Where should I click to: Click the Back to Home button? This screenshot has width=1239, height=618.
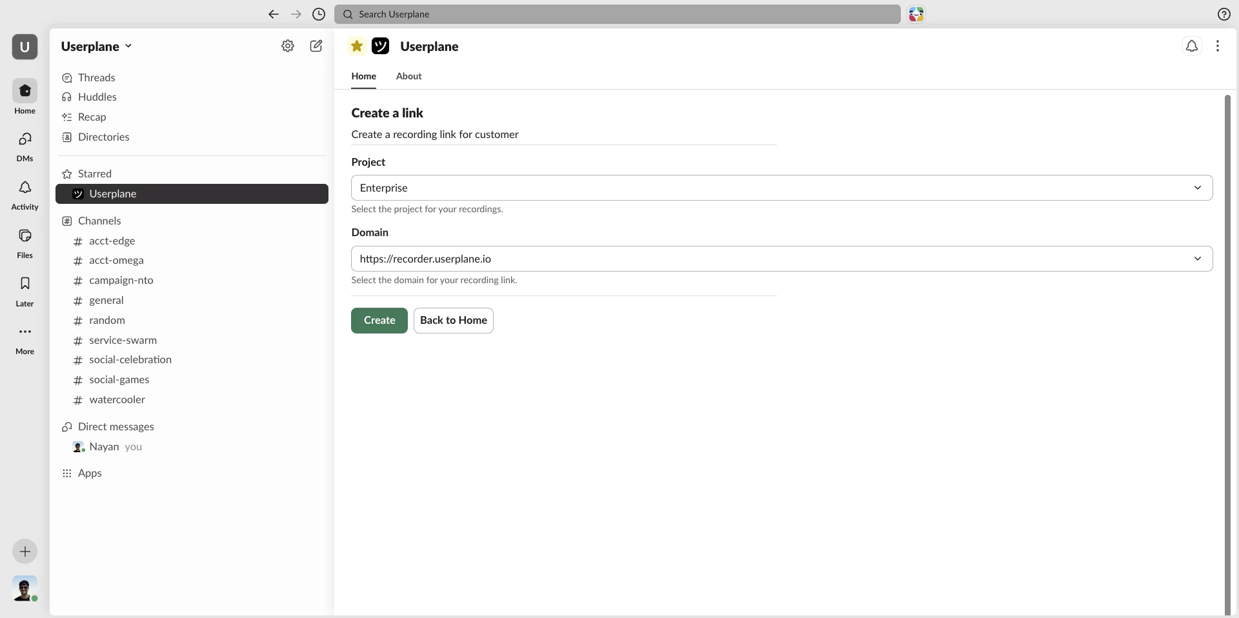pos(454,321)
